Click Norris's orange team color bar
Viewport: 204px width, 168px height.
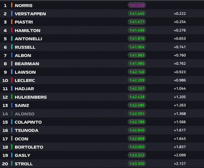coord(12,5)
